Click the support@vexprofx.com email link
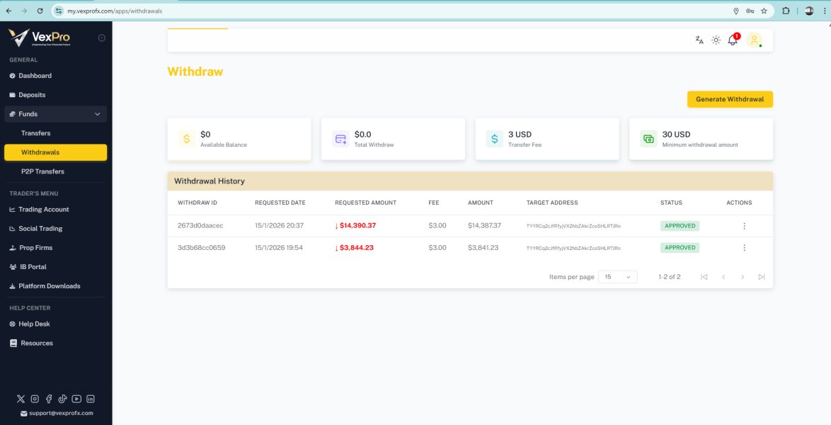The height and width of the screenshot is (425, 831). 60,413
